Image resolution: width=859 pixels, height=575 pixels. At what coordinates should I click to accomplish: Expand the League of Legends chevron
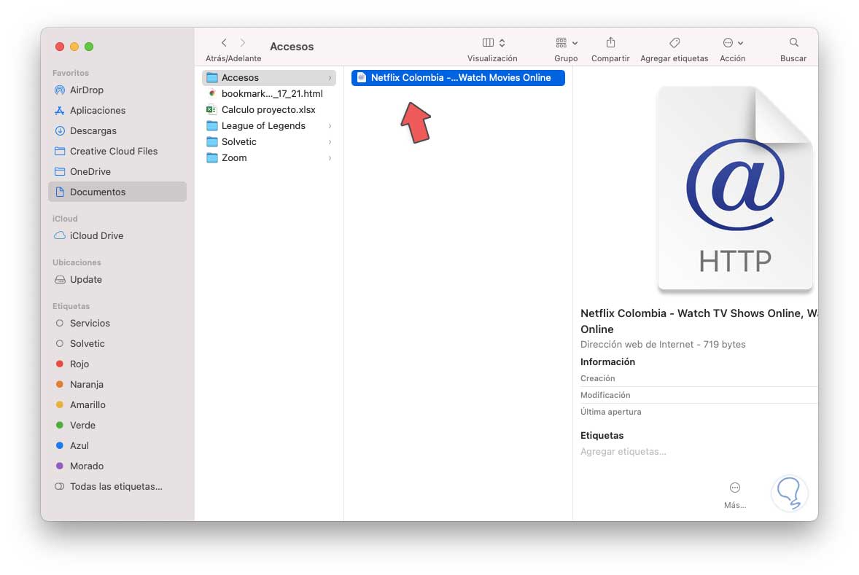click(x=330, y=126)
